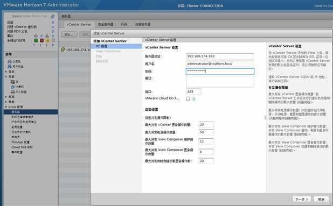The image size is (333, 206).
Task: Select the ThinApp Configuration tree item
Action: tap(20, 142)
